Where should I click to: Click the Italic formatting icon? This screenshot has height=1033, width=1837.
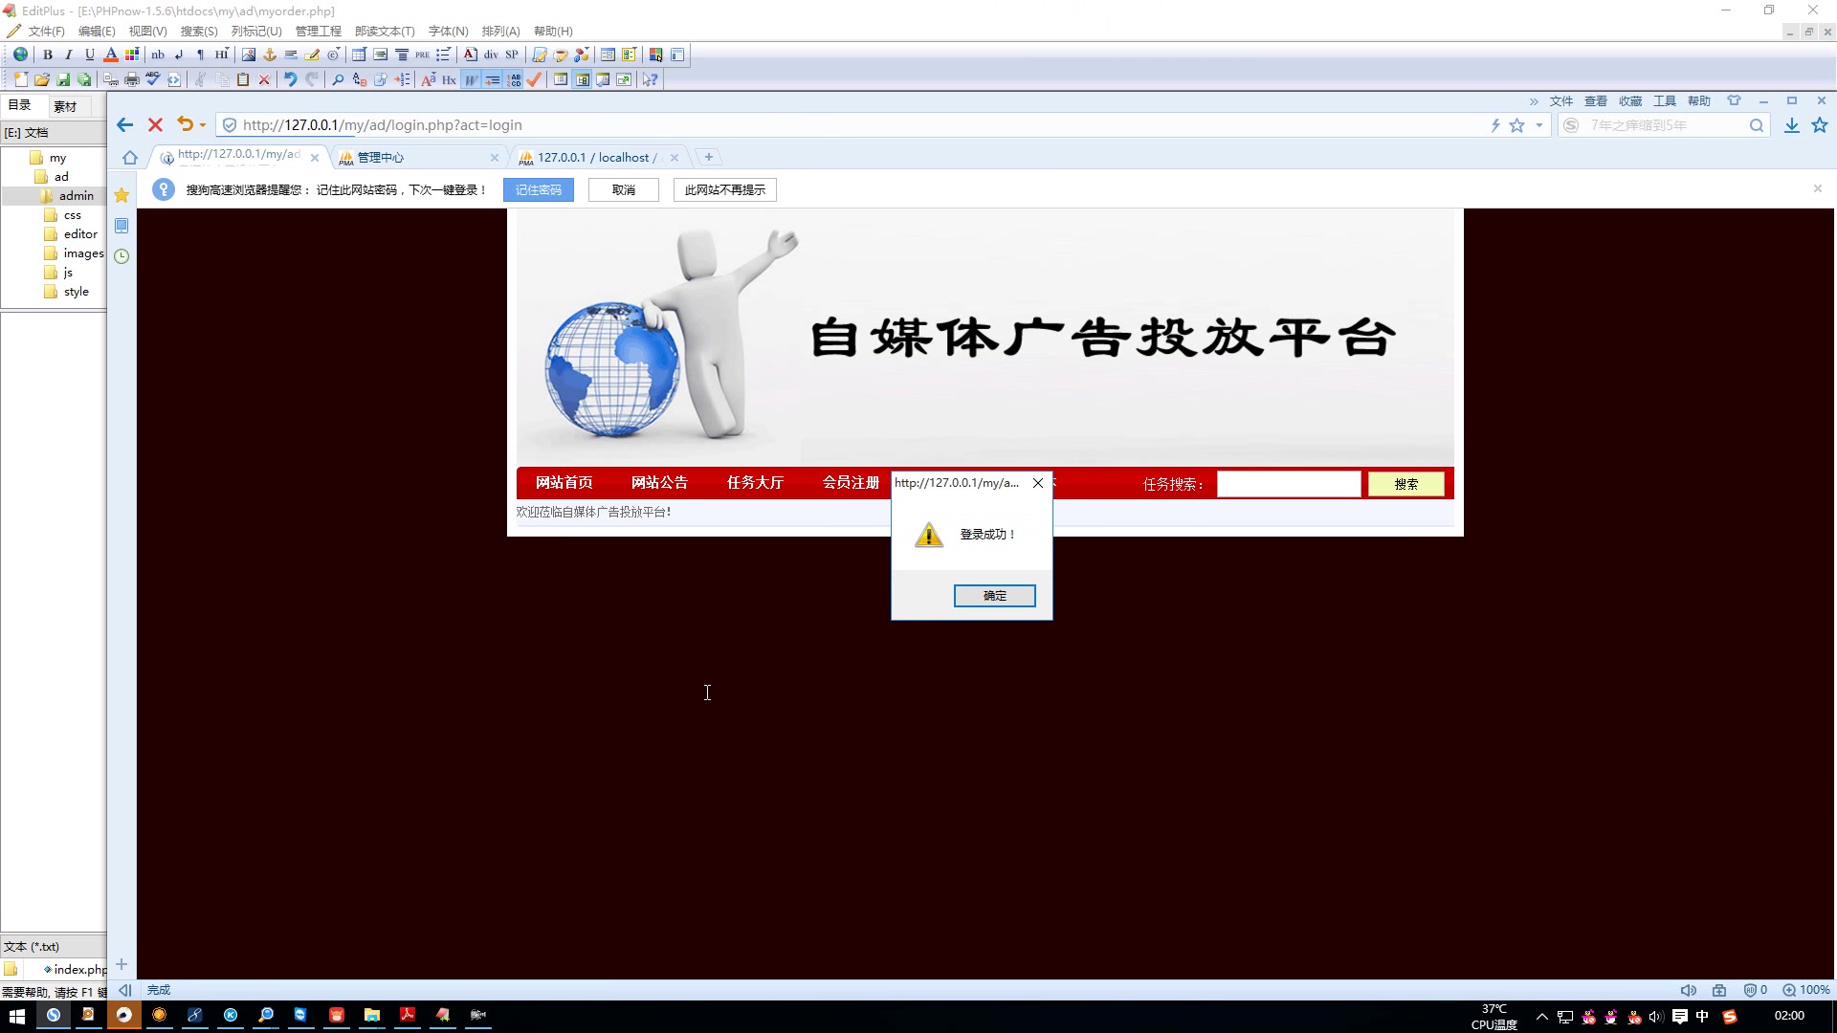point(69,55)
